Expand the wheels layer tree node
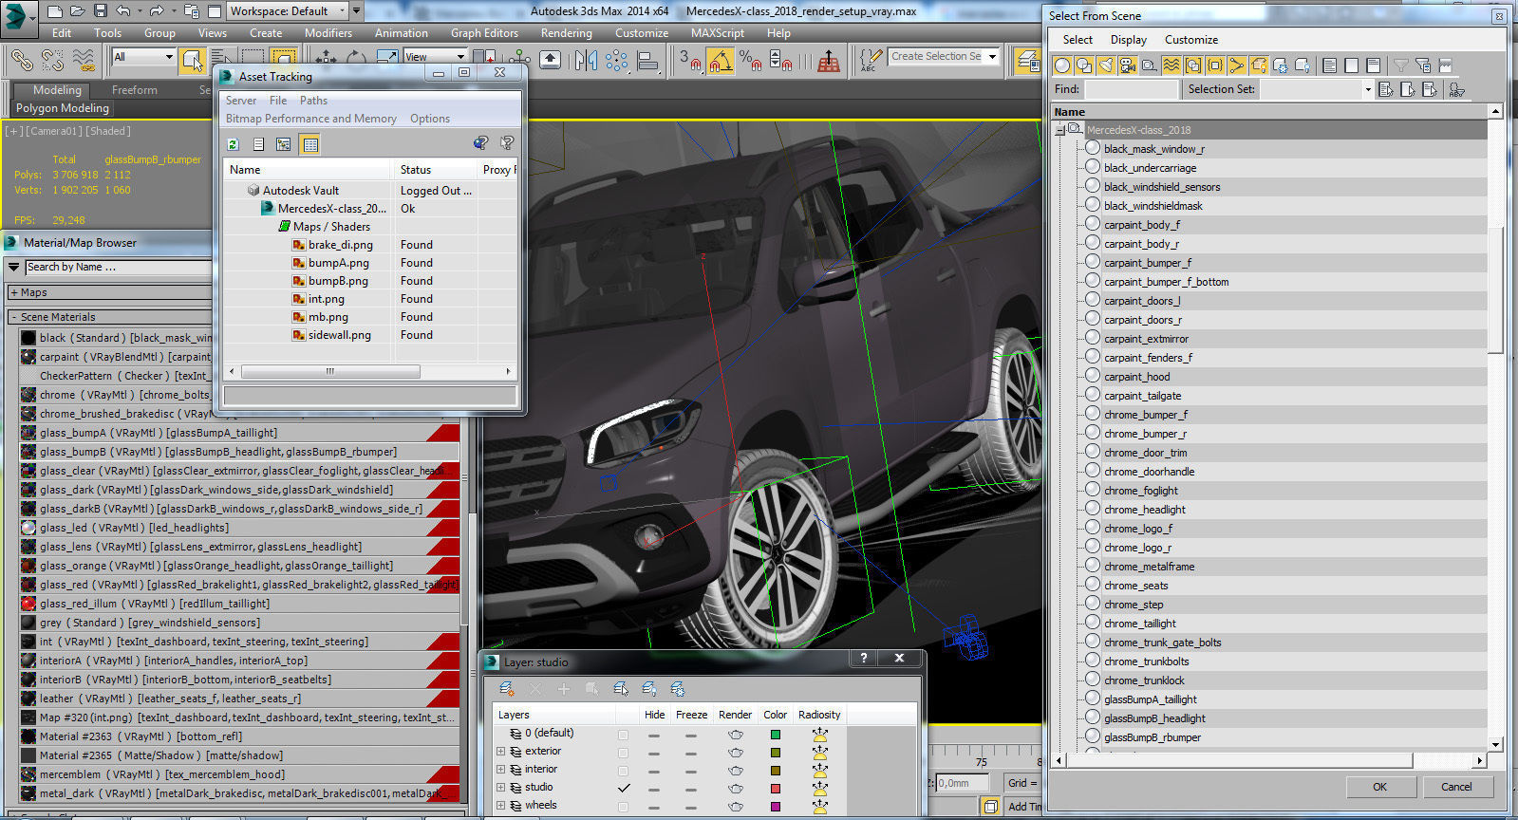 click(500, 806)
